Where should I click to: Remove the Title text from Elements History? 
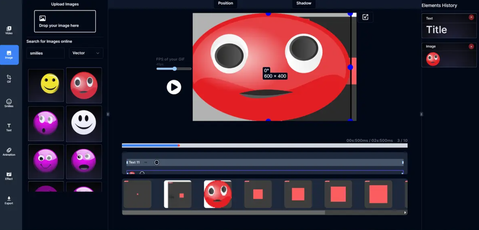click(x=471, y=17)
